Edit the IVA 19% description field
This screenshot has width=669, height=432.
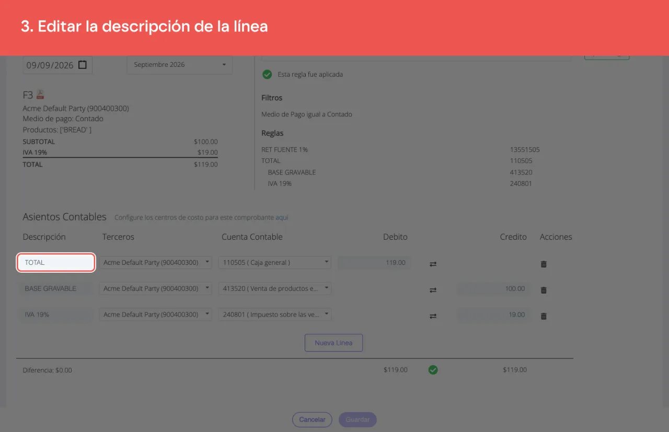(x=56, y=314)
